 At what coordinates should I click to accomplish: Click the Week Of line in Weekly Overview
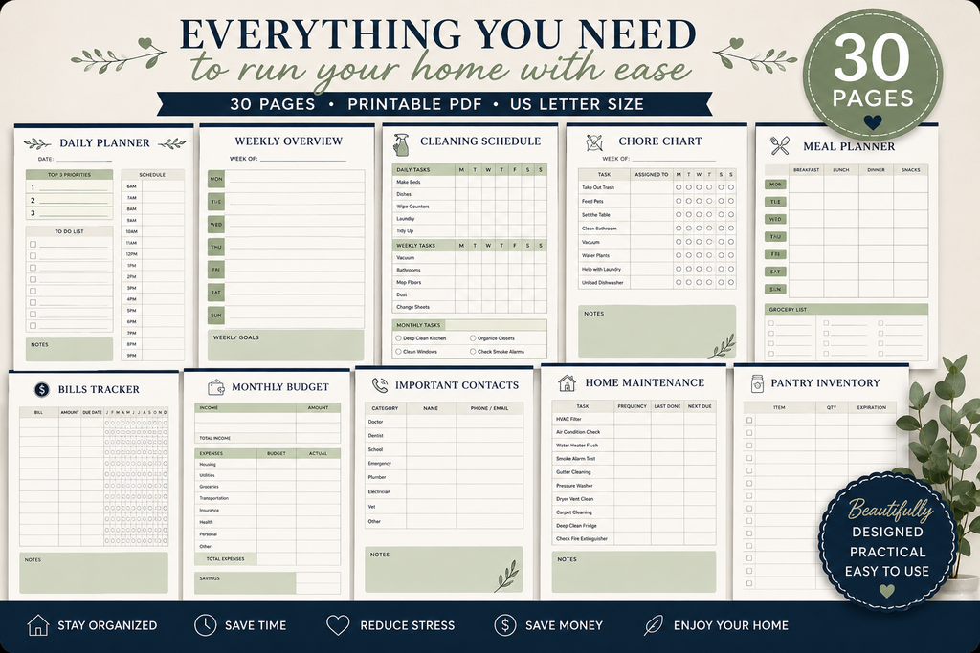tap(303, 159)
